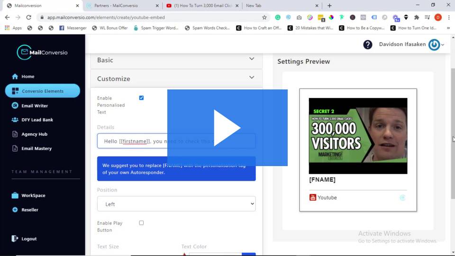Screen dimensions: 455x256
Task: Check the Enable Play Button checkbox
Action: click(141, 223)
